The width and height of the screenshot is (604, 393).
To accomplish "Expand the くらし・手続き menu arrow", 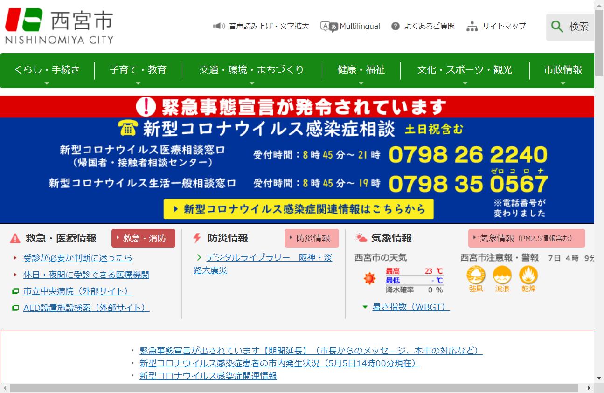I will (x=46, y=84).
